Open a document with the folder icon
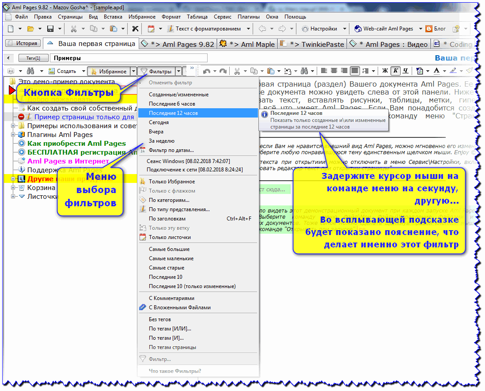The height and width of the screenshot is (391, 485). click(x=30, y=29)
